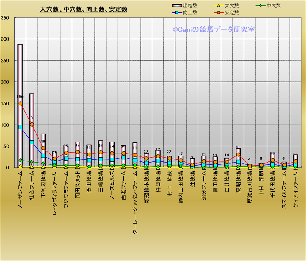The height and width of the screenshot is (261, 306).
Task: Click the green diamond 中穴数 legend marker
Action: click(261, 6)
